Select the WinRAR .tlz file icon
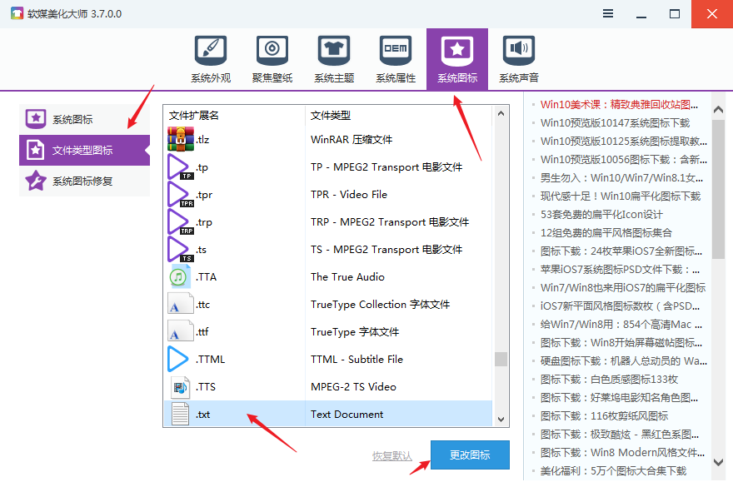The height and width of the screenshot is (482, 733). 181,140
